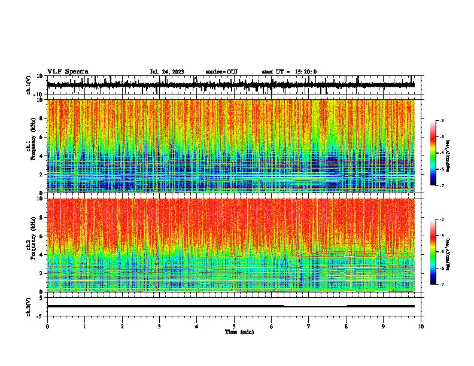Click inside the ch.1 frequency spectrogram
474x366 pixels.
(230, 146)
